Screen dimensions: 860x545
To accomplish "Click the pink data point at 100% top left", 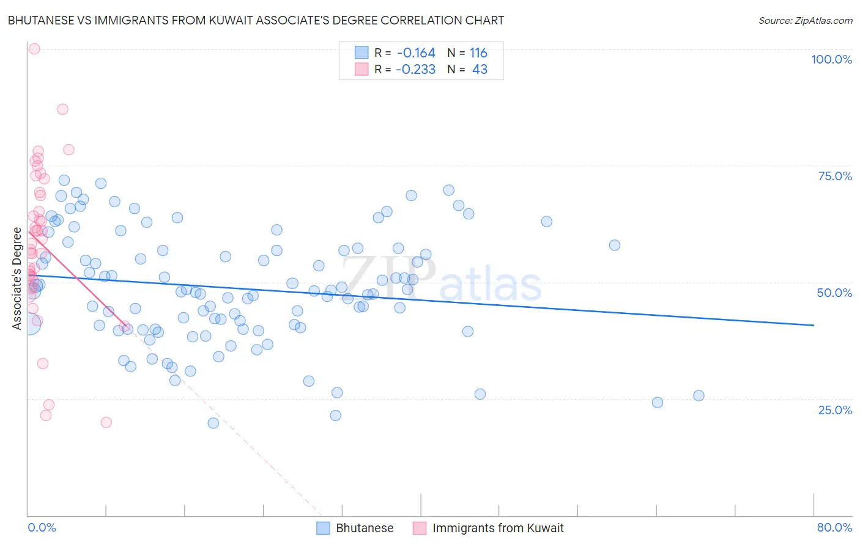I will (34, 49).
